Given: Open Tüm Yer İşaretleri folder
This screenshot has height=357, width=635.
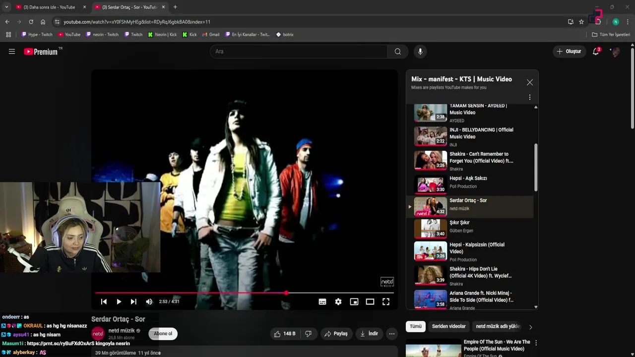Looking at the screenshot, I should tap(611, 35).
